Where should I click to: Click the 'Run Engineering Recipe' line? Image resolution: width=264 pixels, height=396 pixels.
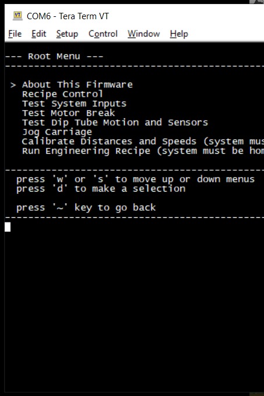coord(143,151)
